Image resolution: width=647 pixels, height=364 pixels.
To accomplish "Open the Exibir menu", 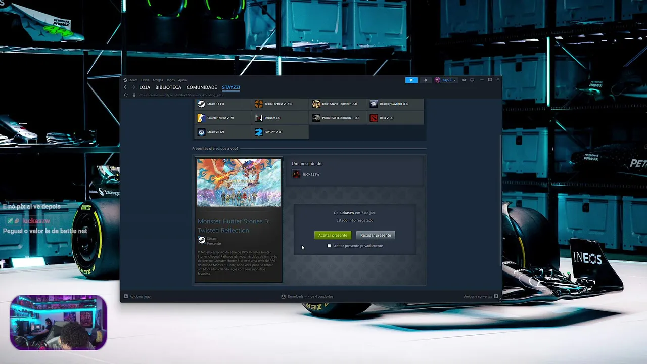I will click(x=145, y=80).
